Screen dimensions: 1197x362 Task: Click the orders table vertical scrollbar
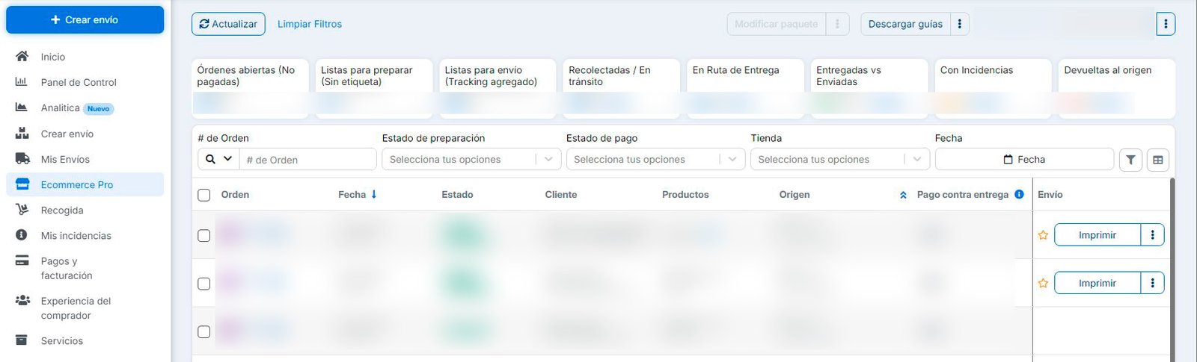tap(1172, 269)
